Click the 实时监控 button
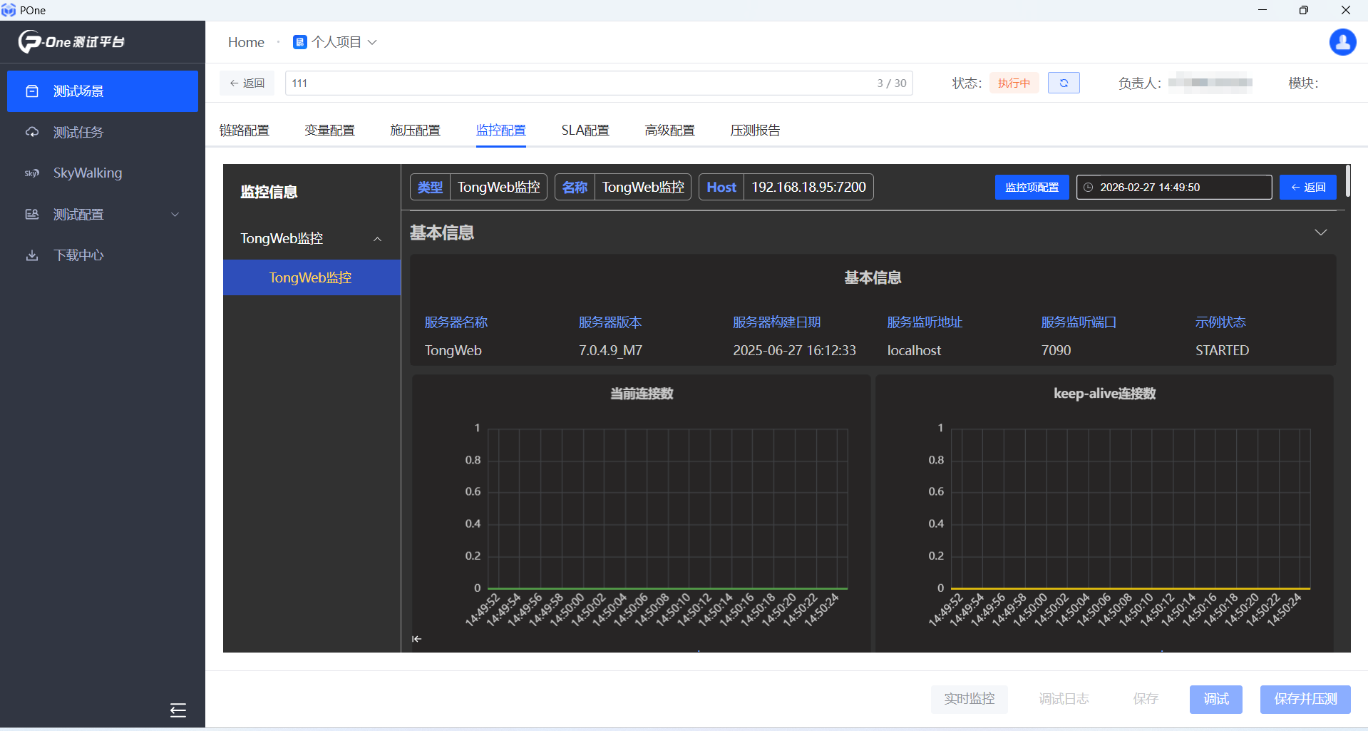The height and width of the screenshot is (731, 1368). click(x=969, y=699)
